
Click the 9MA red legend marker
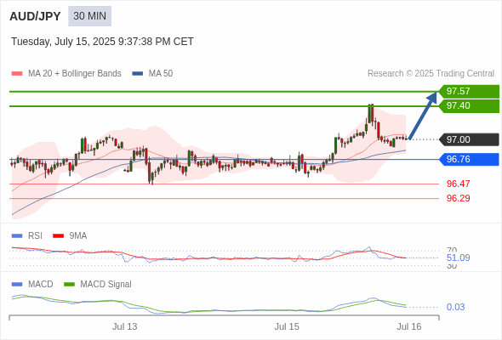[58, 236]
